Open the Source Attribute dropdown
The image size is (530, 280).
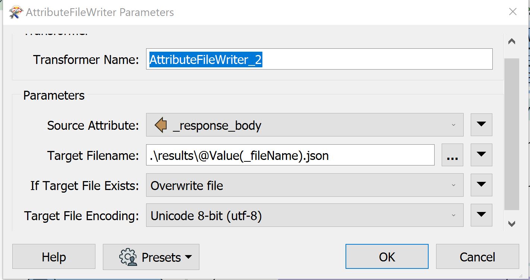(x=305, y=125)
